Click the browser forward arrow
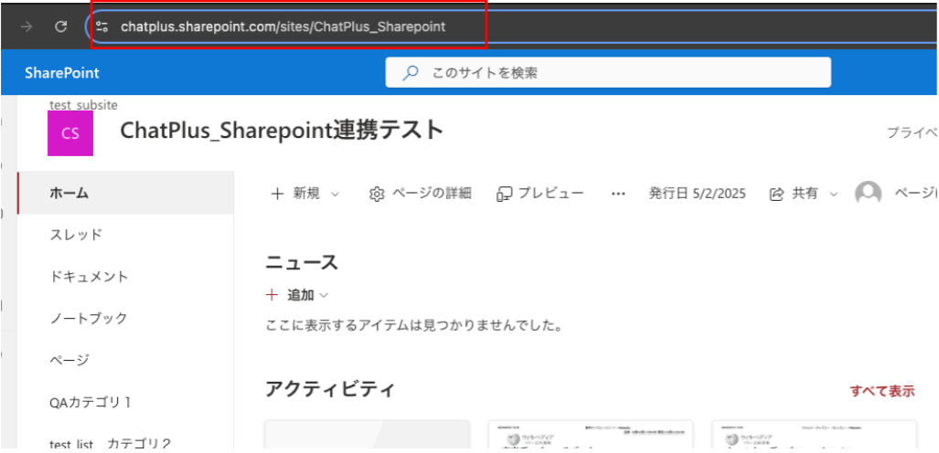 pos(27,26)
